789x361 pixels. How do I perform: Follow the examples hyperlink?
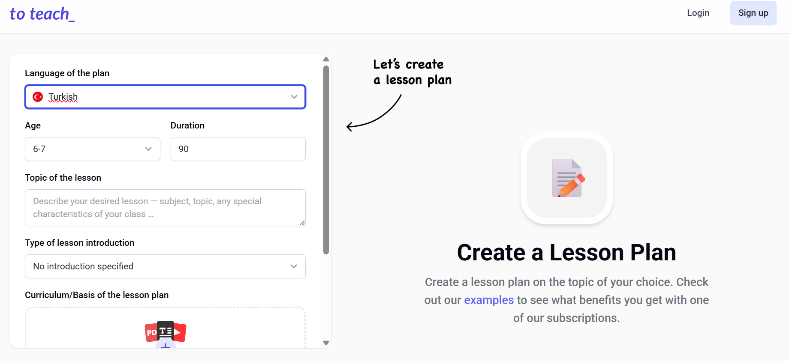(489, 300)
